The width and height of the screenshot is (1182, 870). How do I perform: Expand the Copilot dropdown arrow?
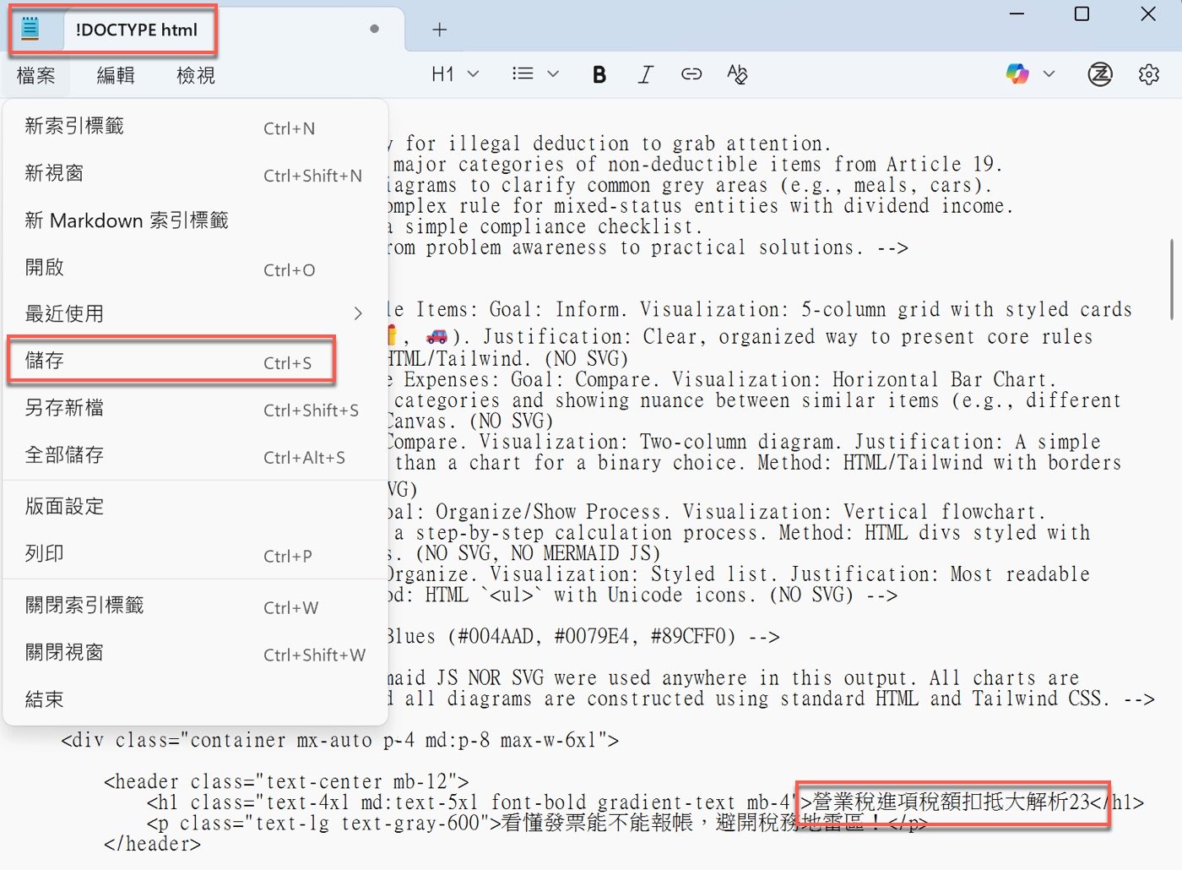click(1049, 74)
